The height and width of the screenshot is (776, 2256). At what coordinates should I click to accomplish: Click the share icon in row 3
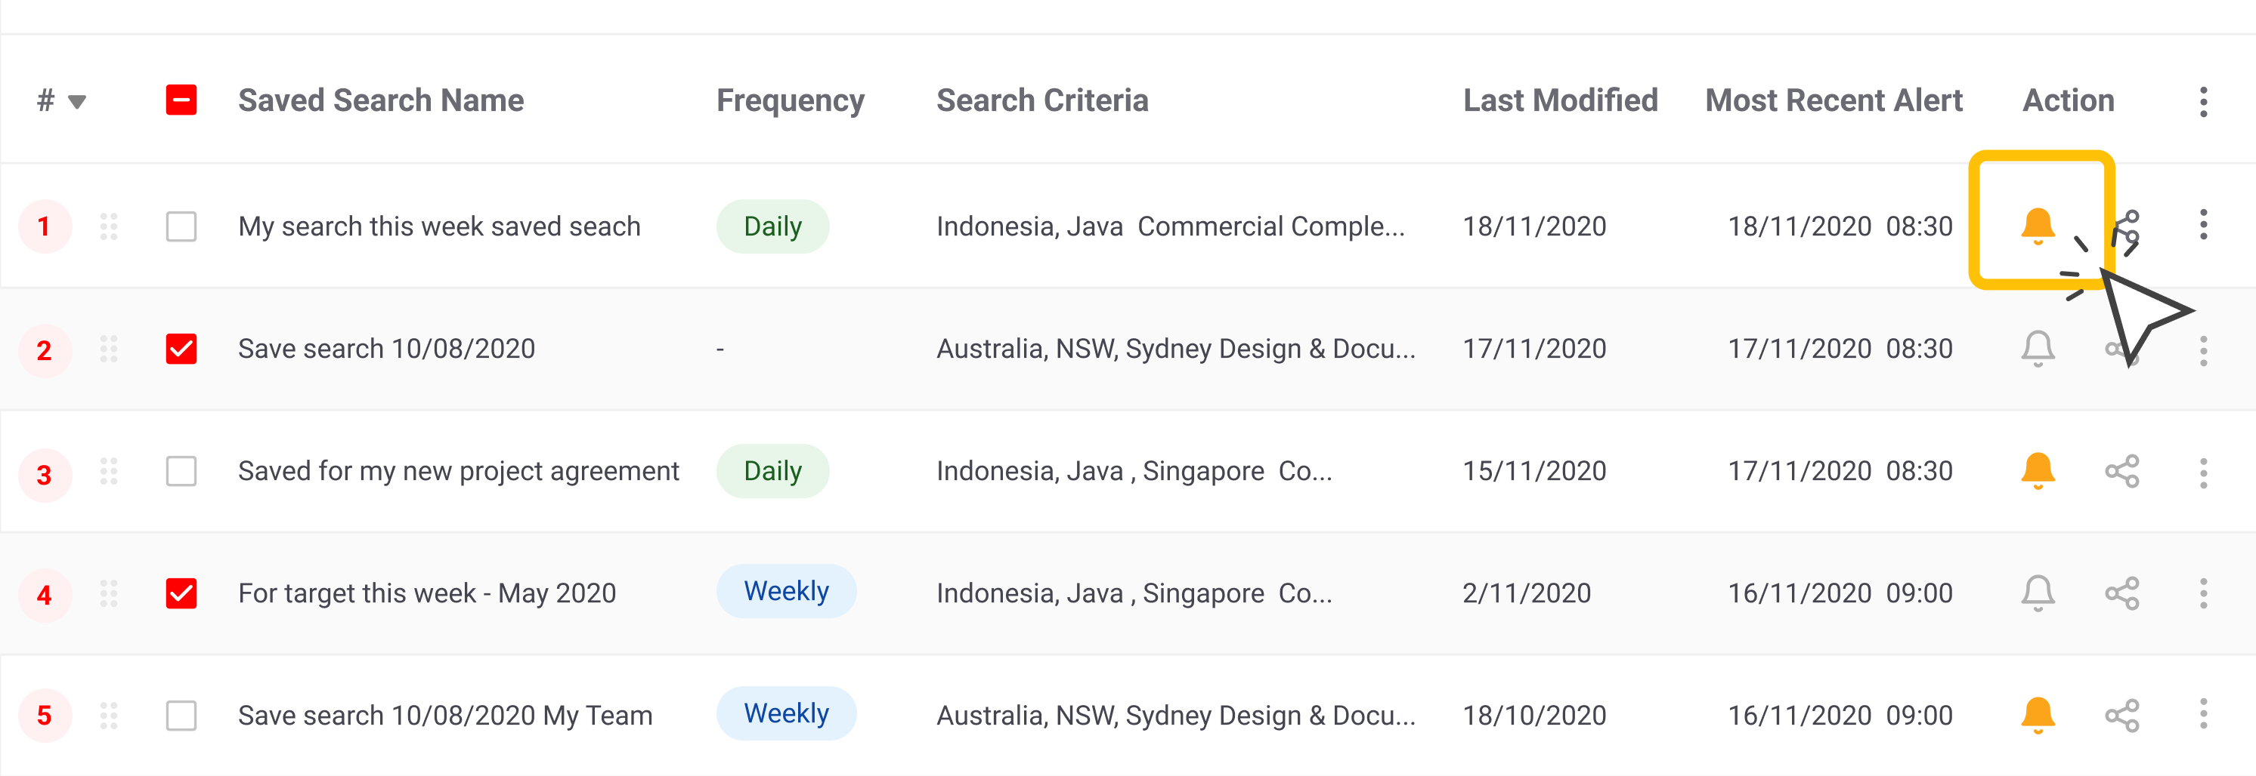click(2121, 472)
